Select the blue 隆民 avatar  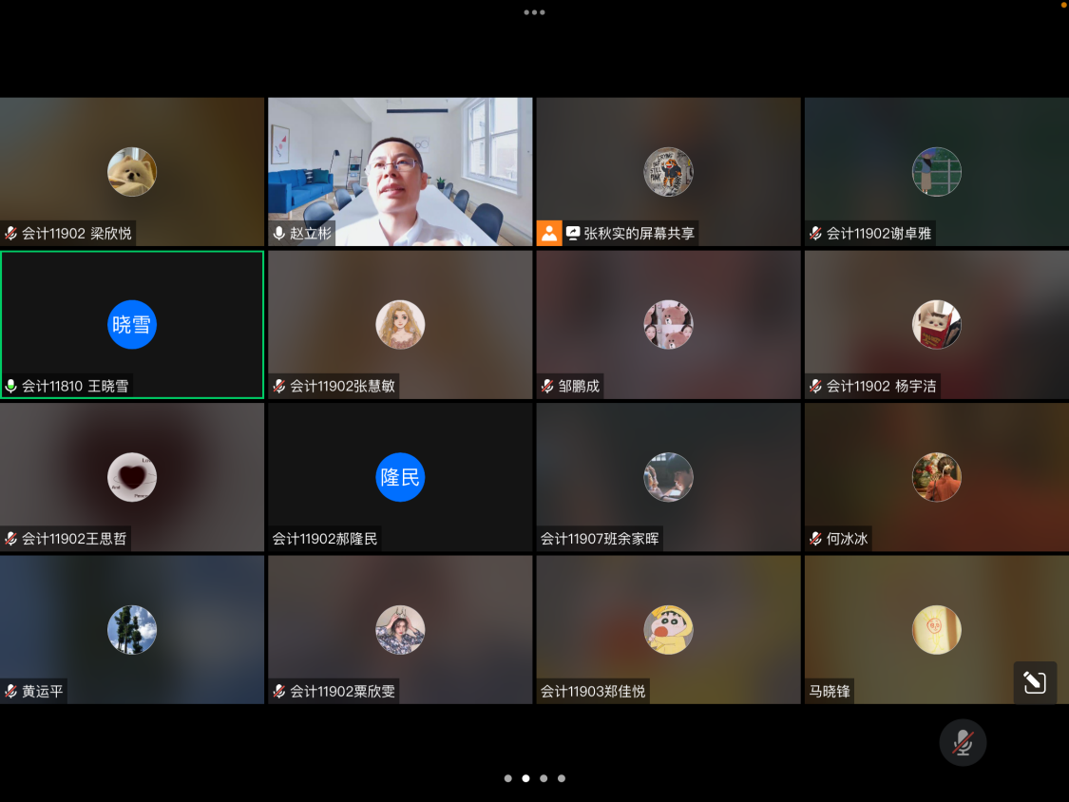(x=400, y=477)
